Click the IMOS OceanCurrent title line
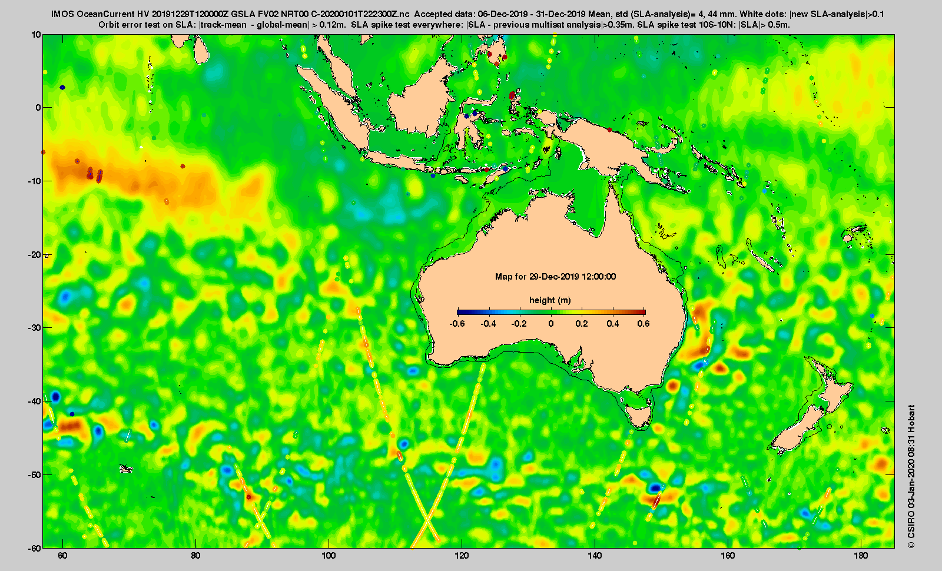Screen dimensions: 942x571 click(468, 14)
